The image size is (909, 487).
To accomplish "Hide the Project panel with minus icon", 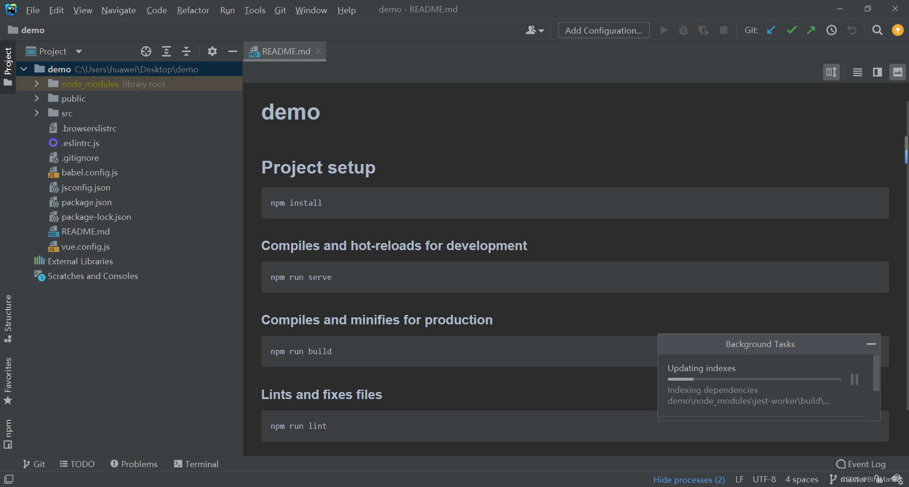I will pos(232,51).
